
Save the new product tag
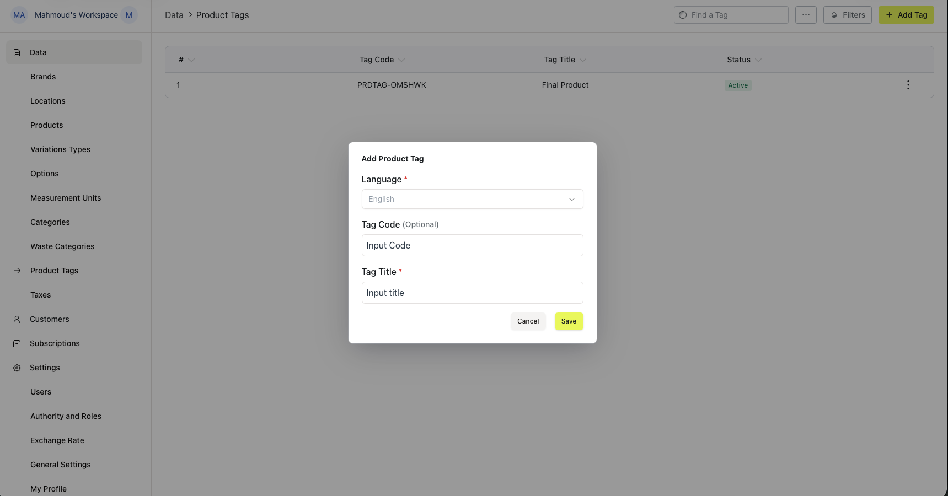569,321
